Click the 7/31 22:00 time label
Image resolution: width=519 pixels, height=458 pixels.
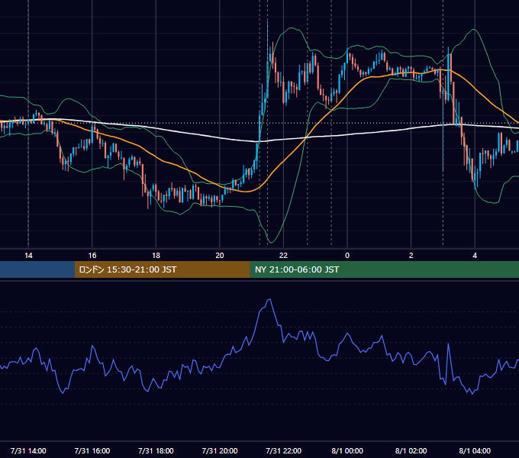point(284,450)
